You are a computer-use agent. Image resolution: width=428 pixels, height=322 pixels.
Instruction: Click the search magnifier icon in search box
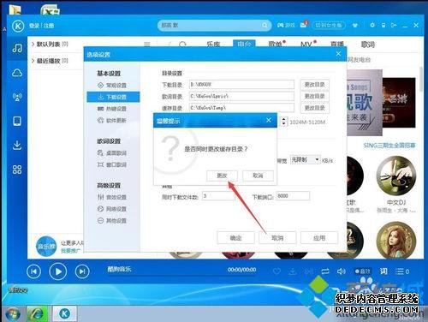(265, 26)
